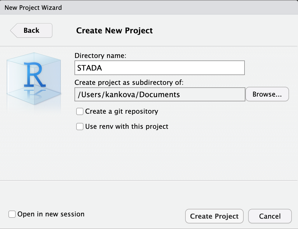Image resolution: width=298 pixels, height=229 pixels.
Task: Toggle the Open in new session checkbox
Action: pyautogui.click(x=12, y=214)
